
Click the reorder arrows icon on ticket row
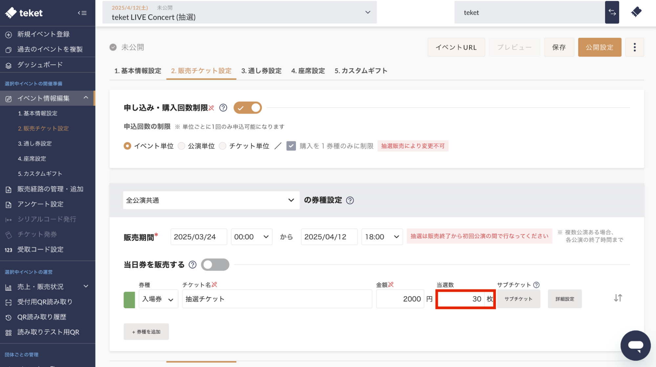click(618, 298)
